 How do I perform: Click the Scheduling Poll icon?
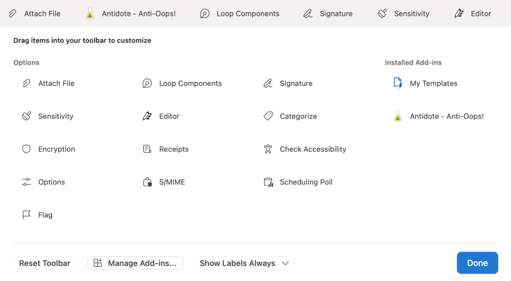click(x=268, y=182)
